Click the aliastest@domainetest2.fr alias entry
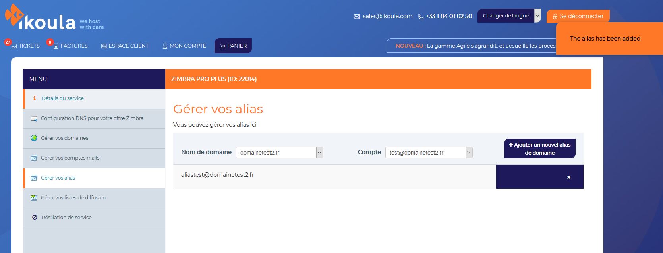The image size is (663, 253). tap(217, 175)
